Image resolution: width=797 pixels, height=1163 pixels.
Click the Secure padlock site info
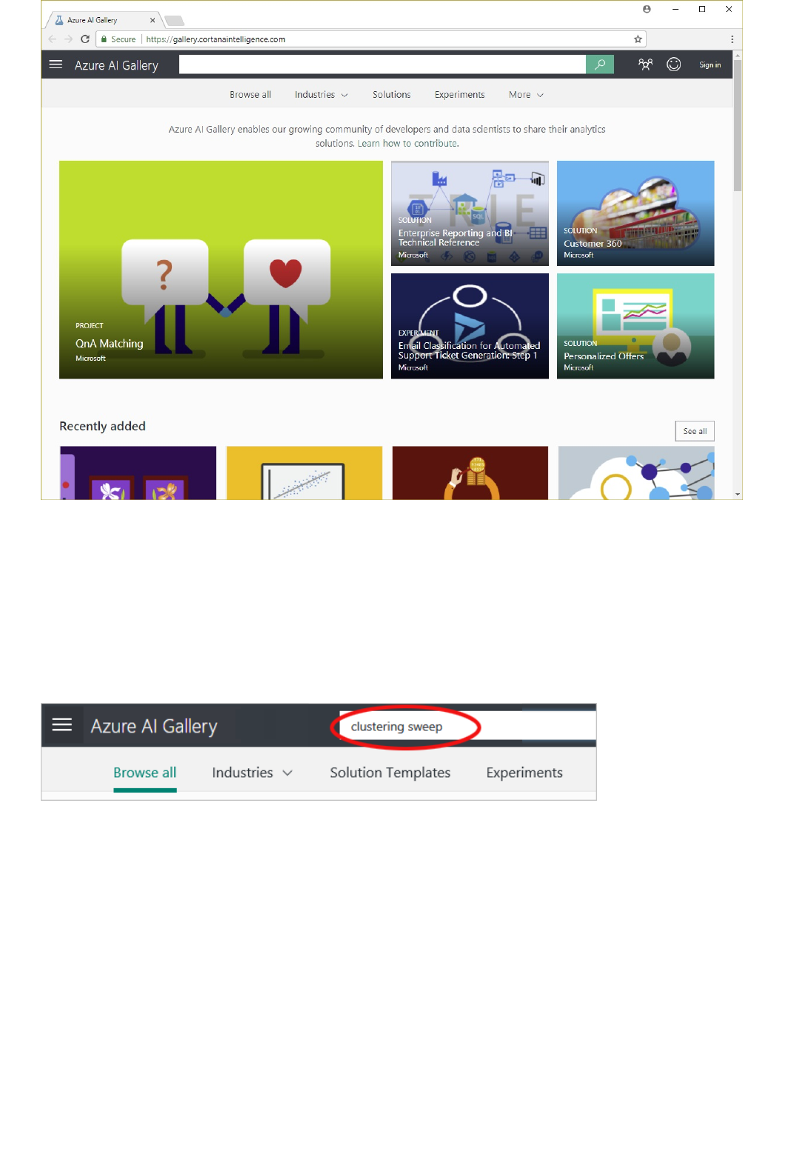coord(119,39)
